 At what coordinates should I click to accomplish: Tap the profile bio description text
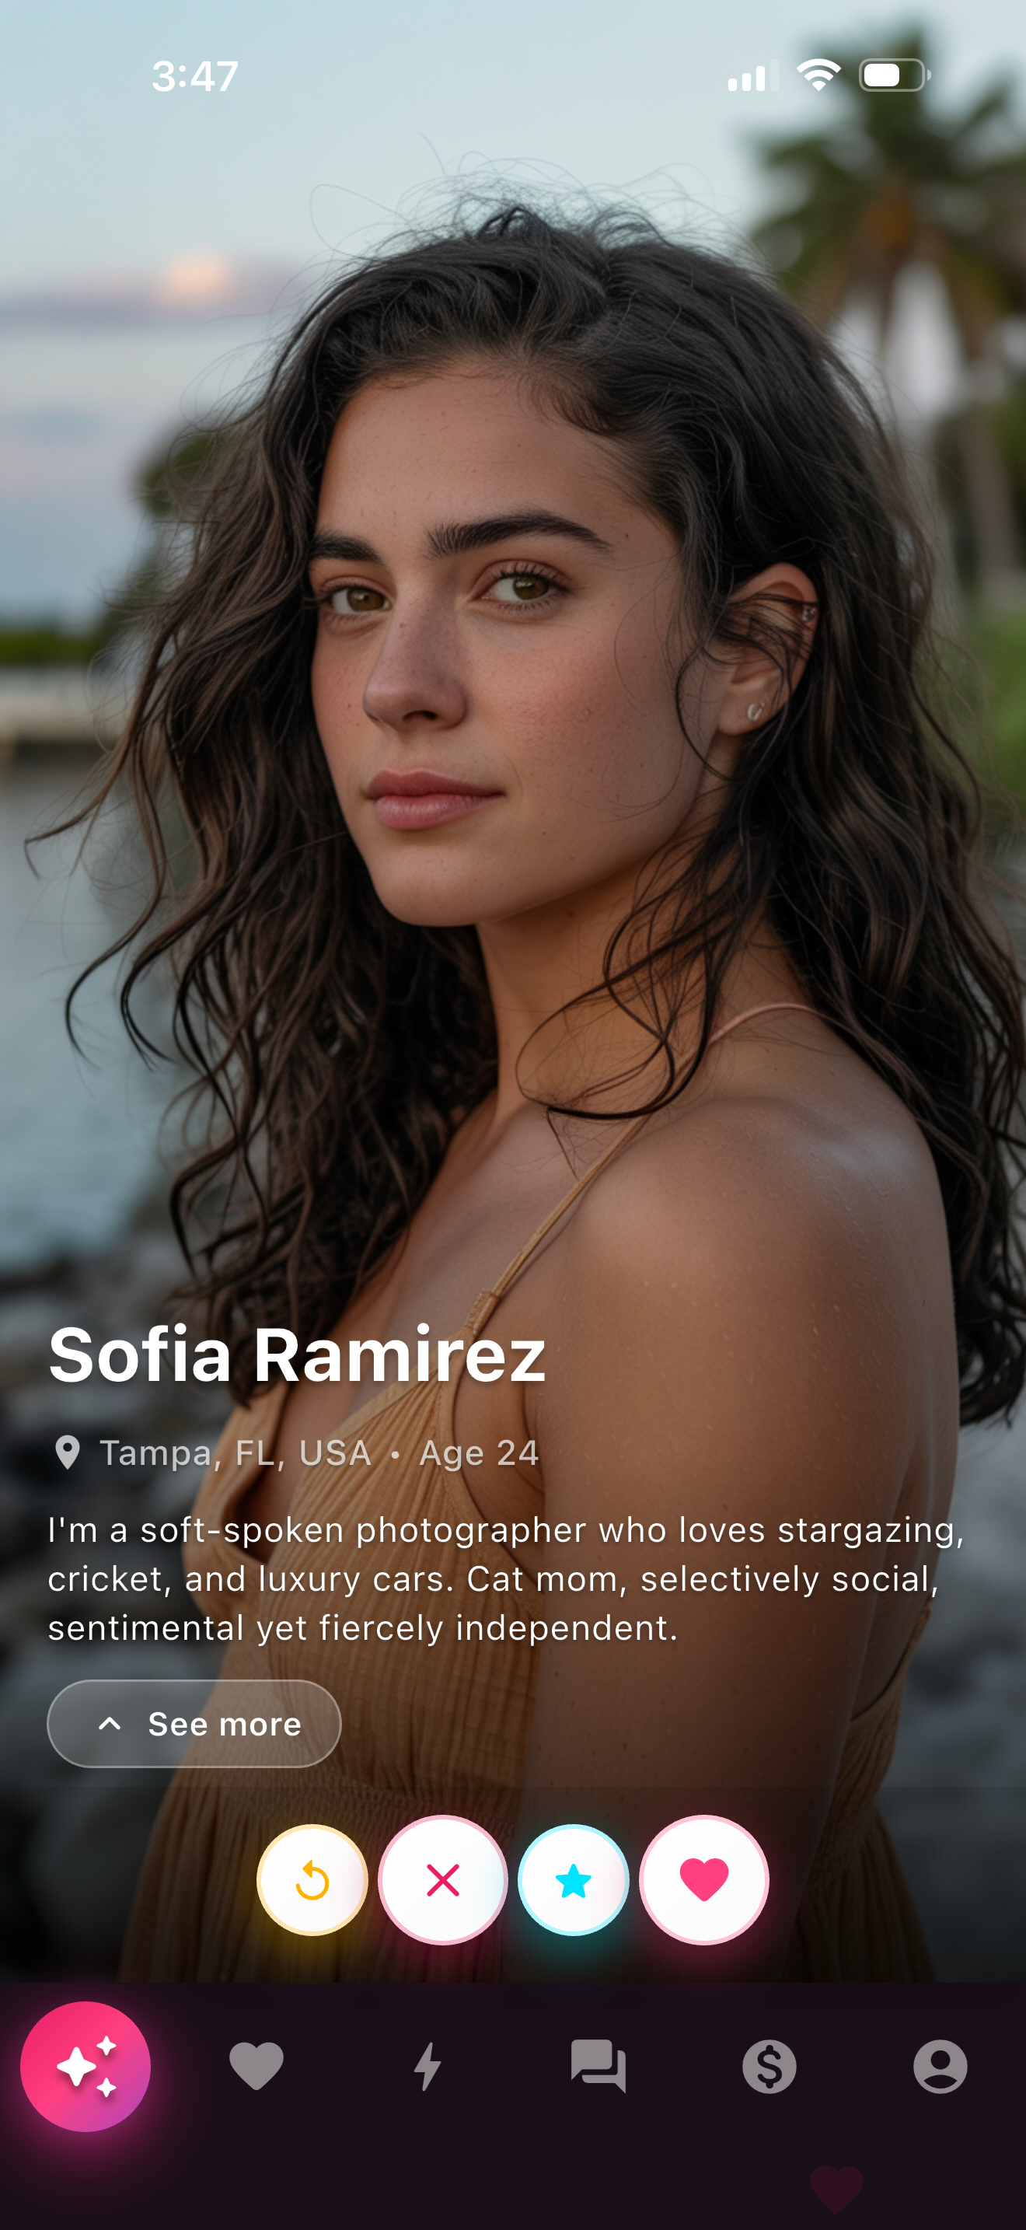point(506,1578)
